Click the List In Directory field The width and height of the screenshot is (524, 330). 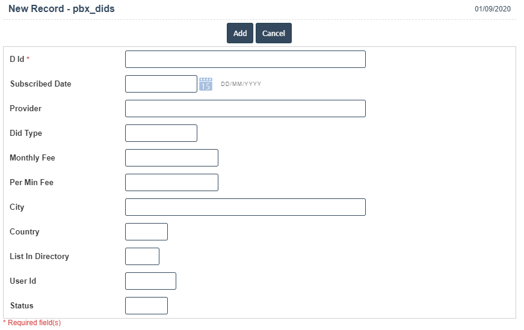tap(142, 257)
